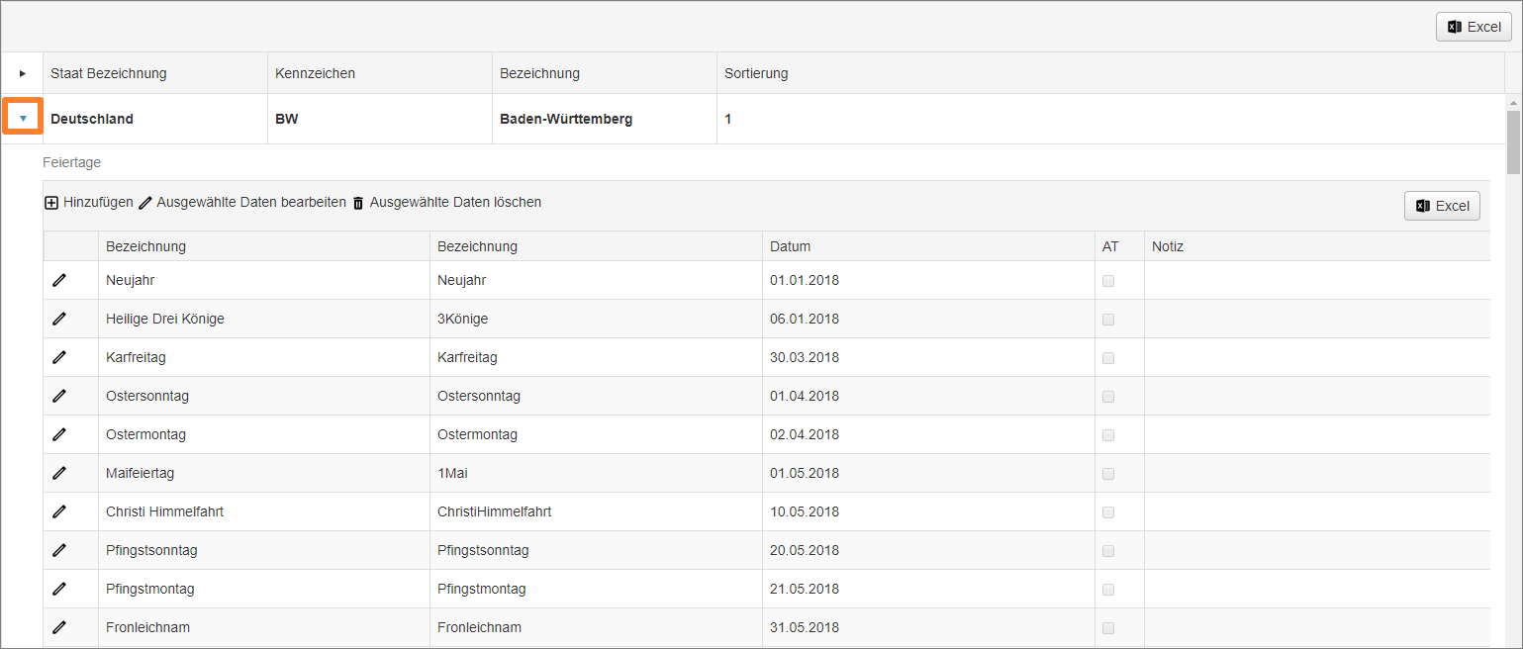1523x649 pixels.
Task: Click the Feiertage section label
Action: coord(72,162)
